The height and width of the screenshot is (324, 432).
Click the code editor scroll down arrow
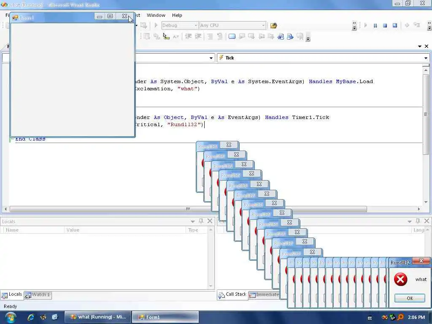pos(426,202)
